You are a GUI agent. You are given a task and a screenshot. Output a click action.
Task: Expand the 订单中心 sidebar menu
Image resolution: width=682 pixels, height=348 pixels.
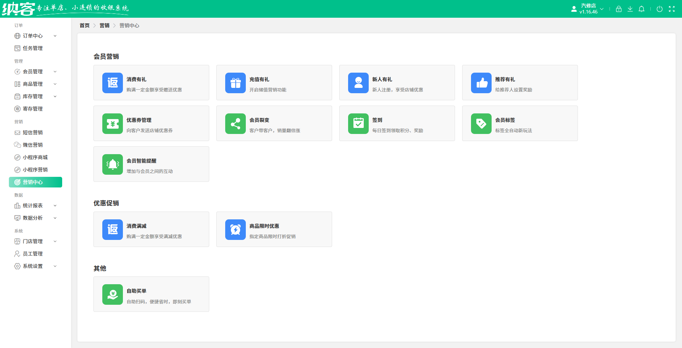36,36
